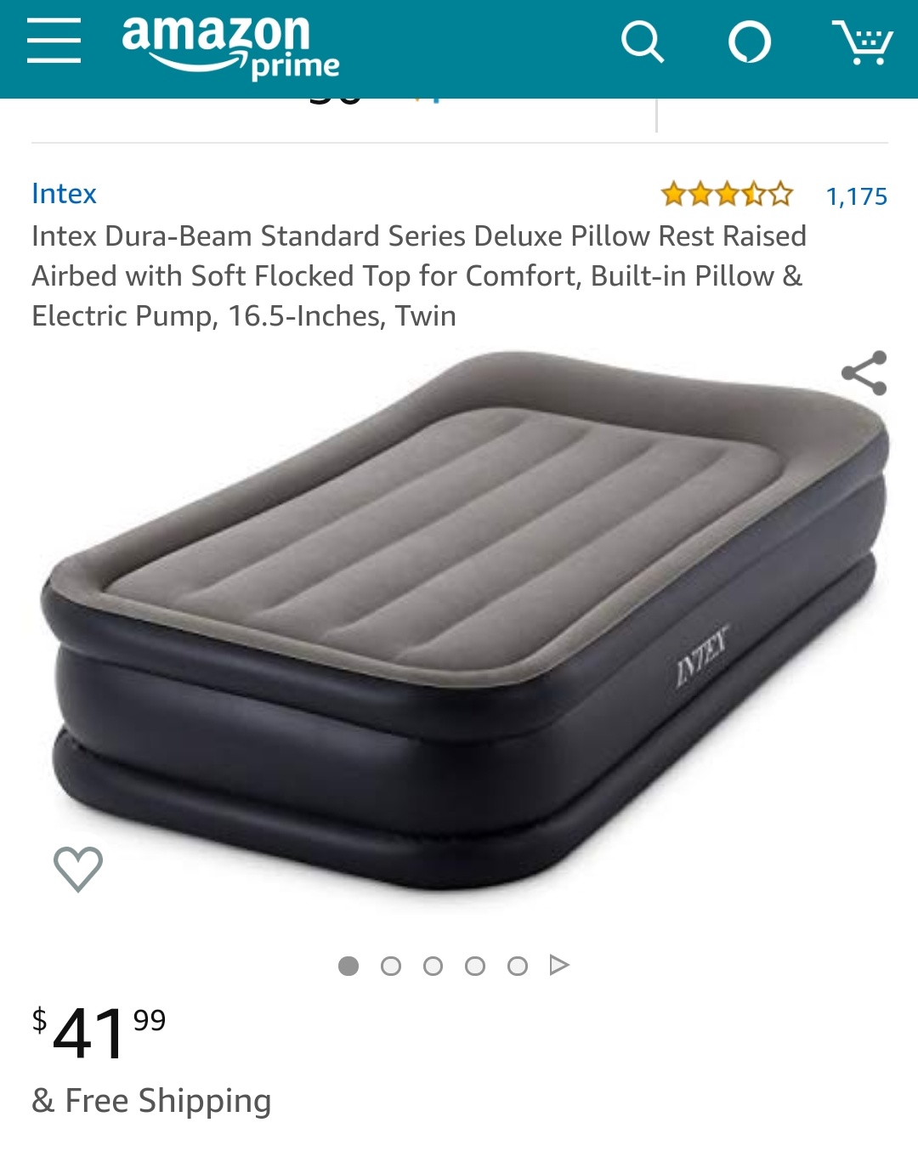918x1151 pixels.
Task: Activate the Alexa voice icon
Action: [x=750, y=42]
